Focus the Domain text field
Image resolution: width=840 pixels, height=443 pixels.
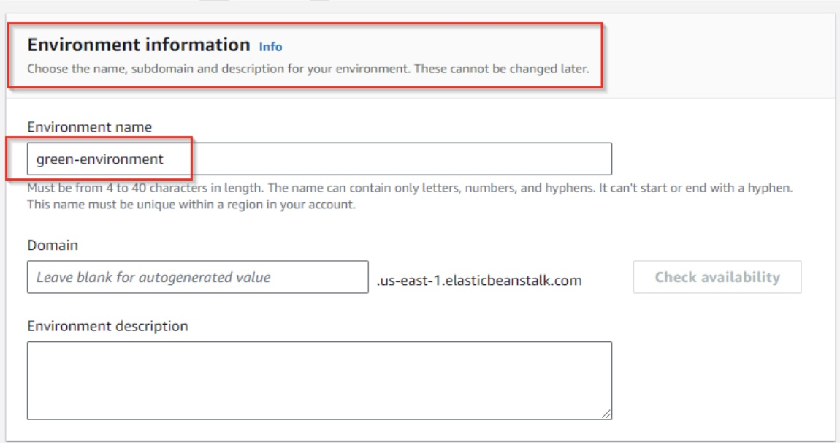pyautogui.click(x=197, y=278)
